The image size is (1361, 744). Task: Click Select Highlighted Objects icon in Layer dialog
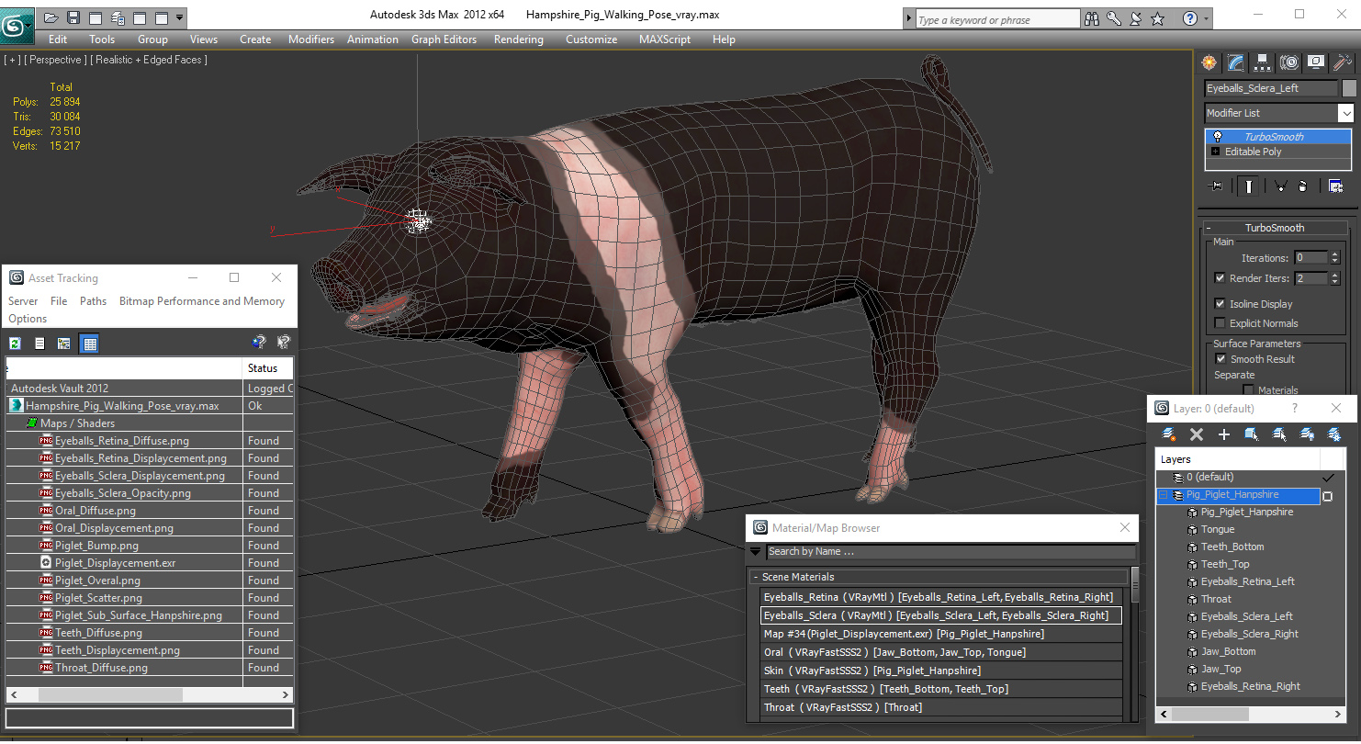1251,434
